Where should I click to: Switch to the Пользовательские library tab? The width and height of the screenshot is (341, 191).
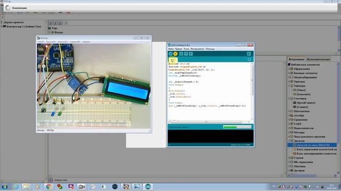coord(318,59)
